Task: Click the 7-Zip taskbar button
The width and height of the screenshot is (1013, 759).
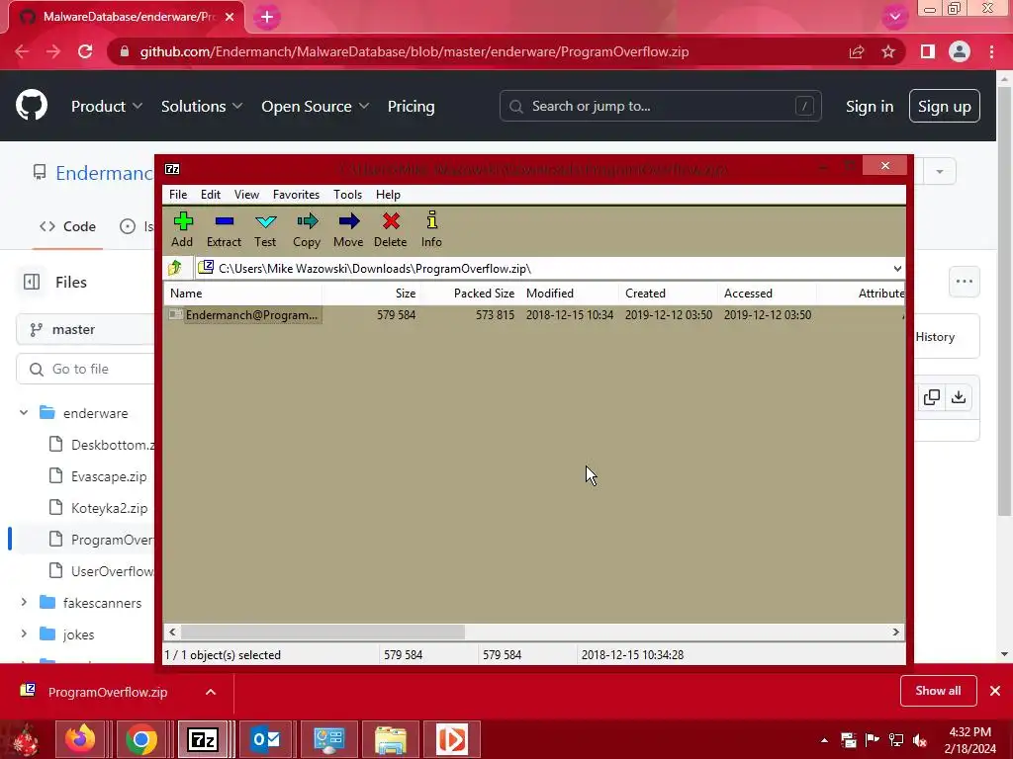Action: [x=203, y=739]
